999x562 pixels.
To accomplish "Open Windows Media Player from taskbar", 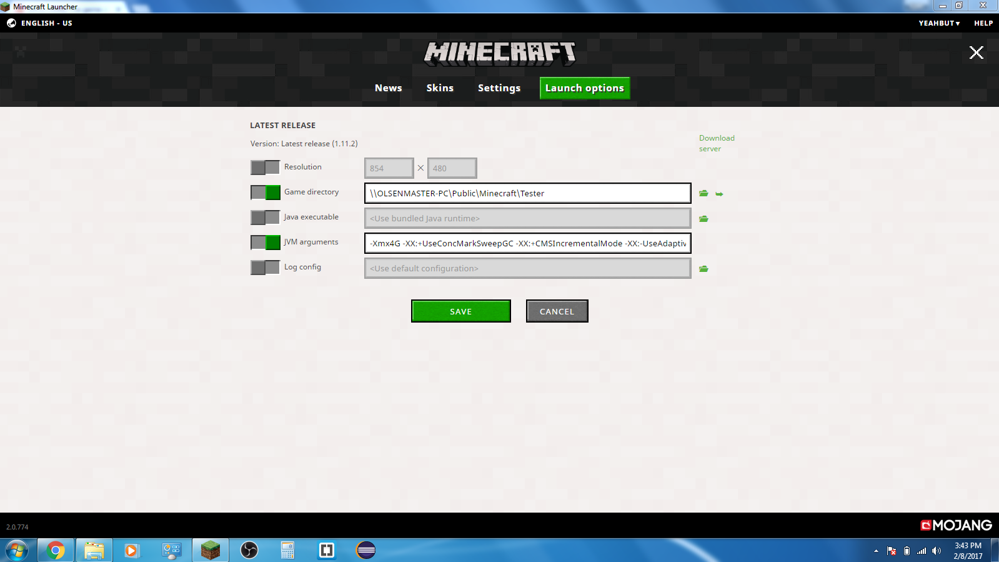I will point(132,551).
